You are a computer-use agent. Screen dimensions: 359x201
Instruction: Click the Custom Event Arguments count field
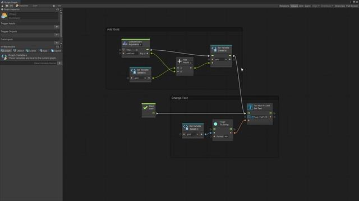(141, 45)
